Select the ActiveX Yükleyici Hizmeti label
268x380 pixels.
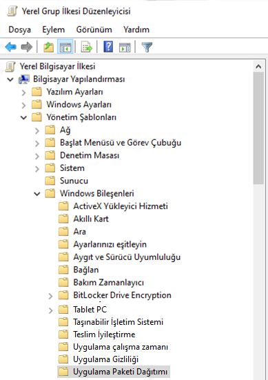point(121,206)
